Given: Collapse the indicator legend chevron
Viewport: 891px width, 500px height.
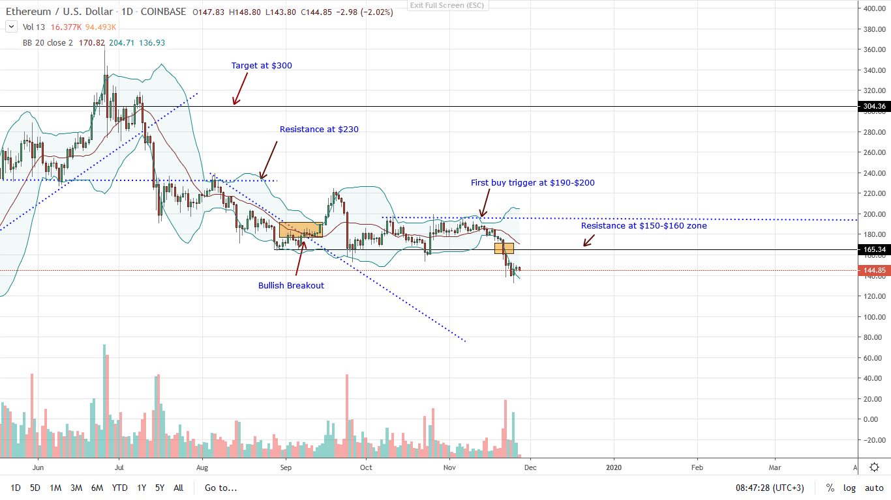Looking at the screenshot, I should [x=10, y=27].
